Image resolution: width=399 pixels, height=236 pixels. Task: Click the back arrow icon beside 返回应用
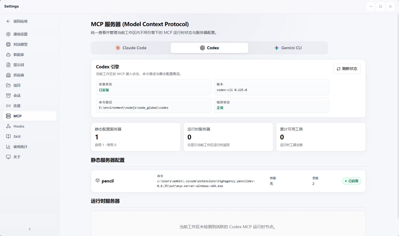(8, 21)
